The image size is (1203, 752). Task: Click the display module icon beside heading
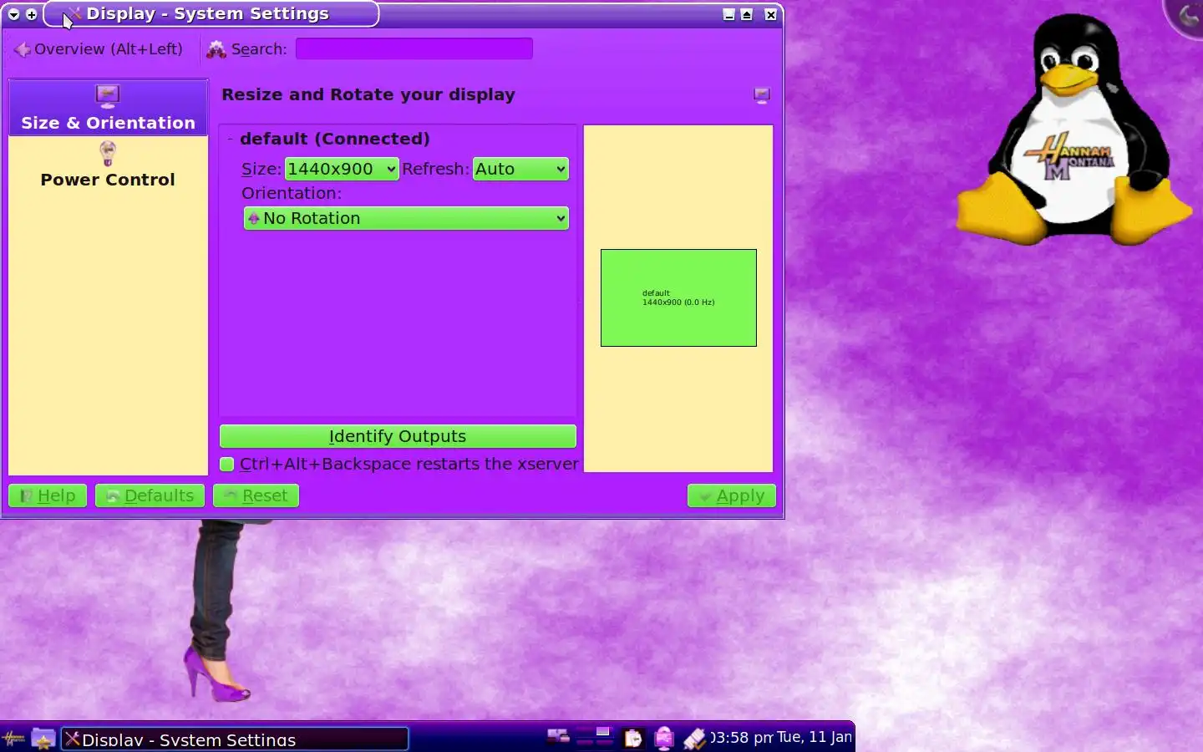click(762, 95)
